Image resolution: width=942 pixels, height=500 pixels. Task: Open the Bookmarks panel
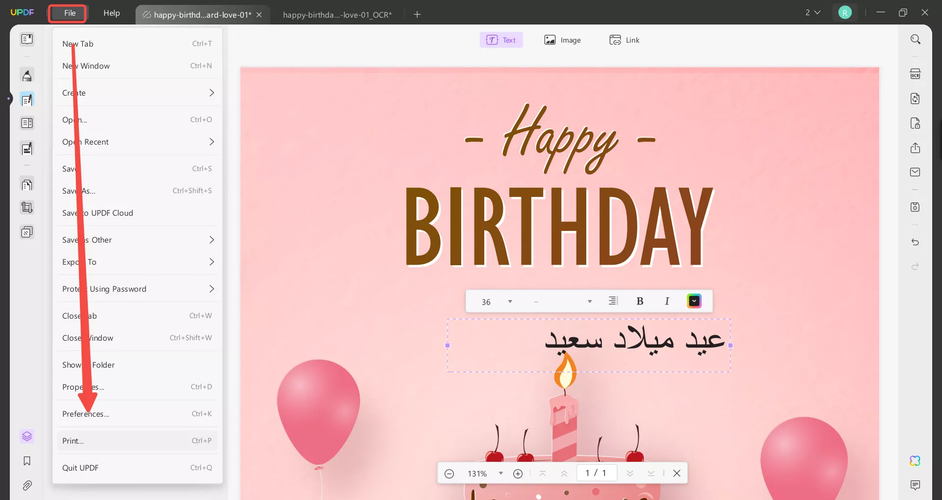pyautogui.click(x=27, y=461)
